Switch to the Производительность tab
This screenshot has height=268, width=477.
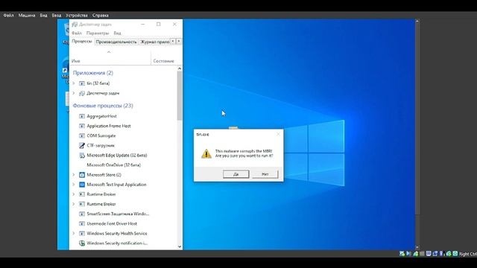point(116,42)
